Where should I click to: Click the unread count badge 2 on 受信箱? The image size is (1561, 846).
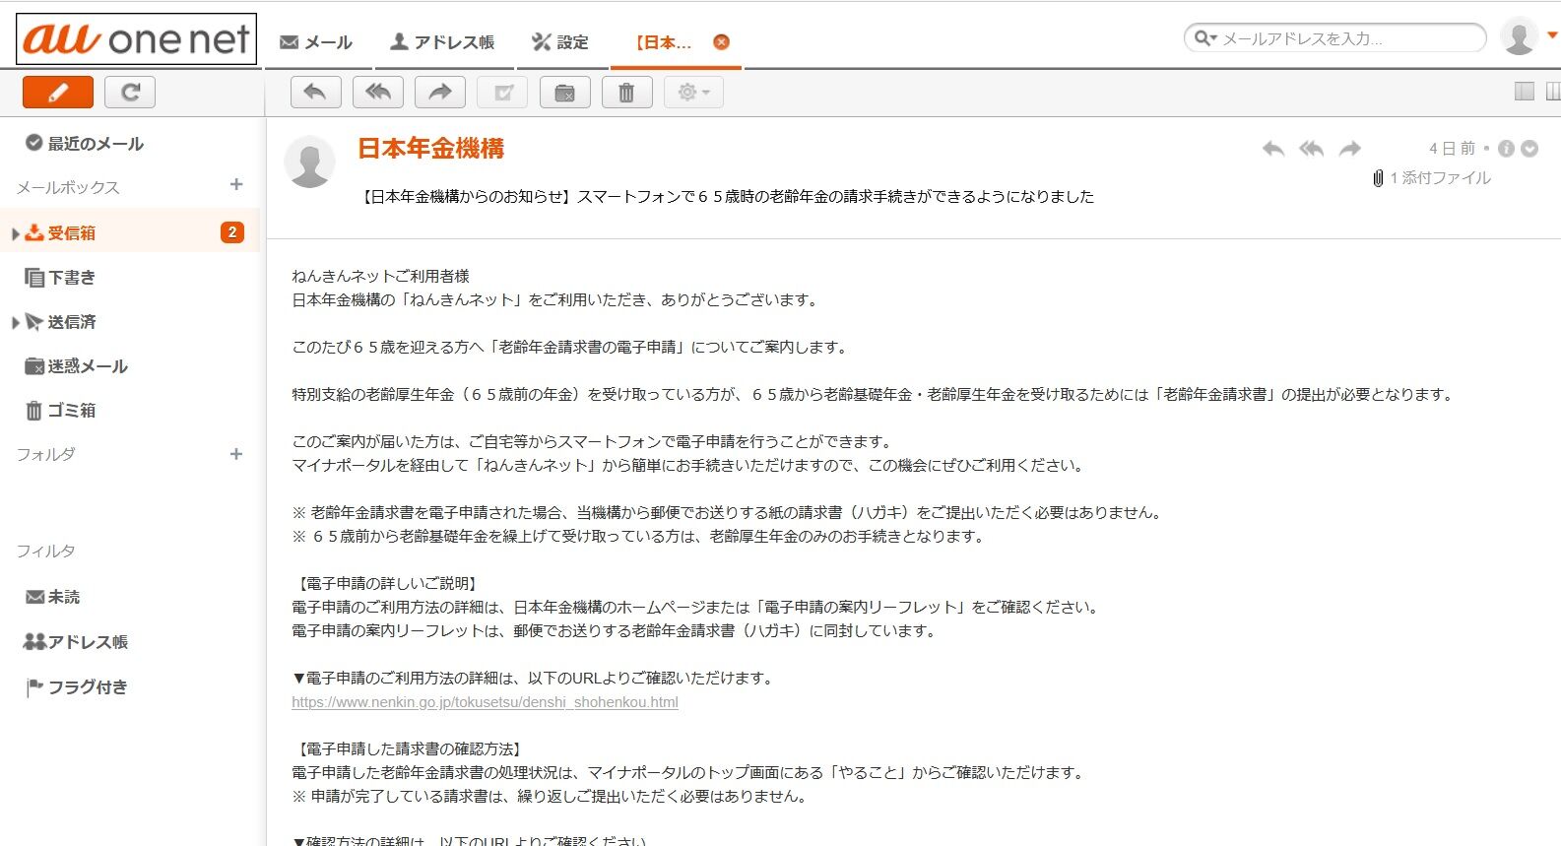point(232,232)
